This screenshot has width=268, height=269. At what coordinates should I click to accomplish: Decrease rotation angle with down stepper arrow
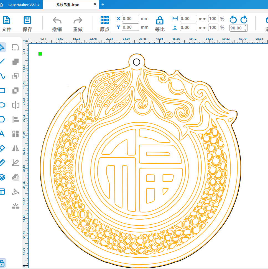pyautogui.click(x=245, y=29)
